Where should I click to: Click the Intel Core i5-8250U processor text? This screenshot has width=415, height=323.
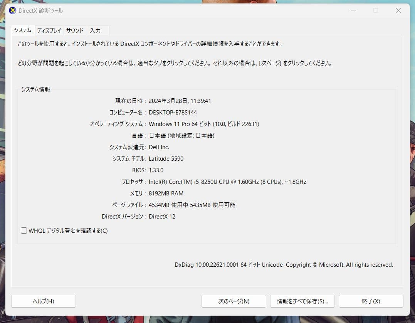pos(227,182)
